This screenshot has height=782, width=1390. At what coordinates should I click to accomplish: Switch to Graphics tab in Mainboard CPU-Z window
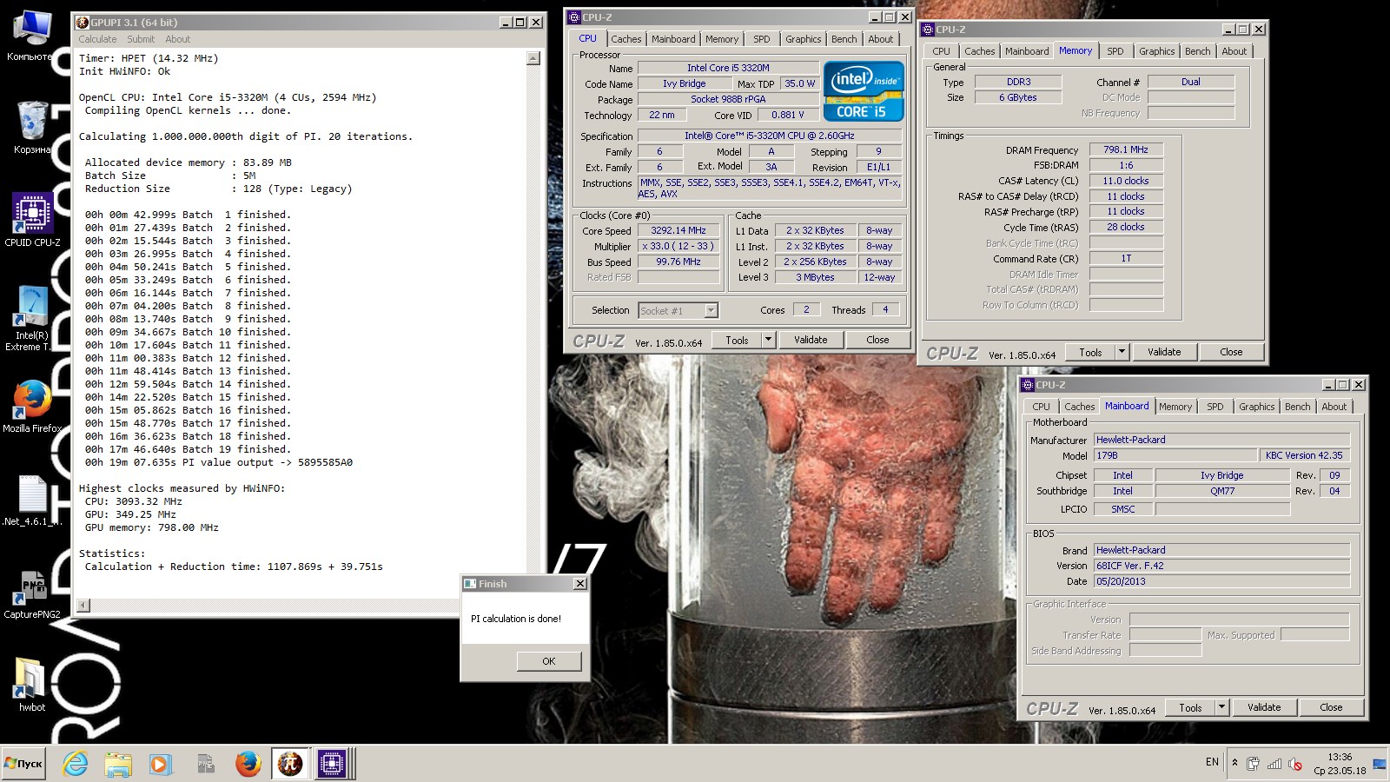tap(1256, 407)
